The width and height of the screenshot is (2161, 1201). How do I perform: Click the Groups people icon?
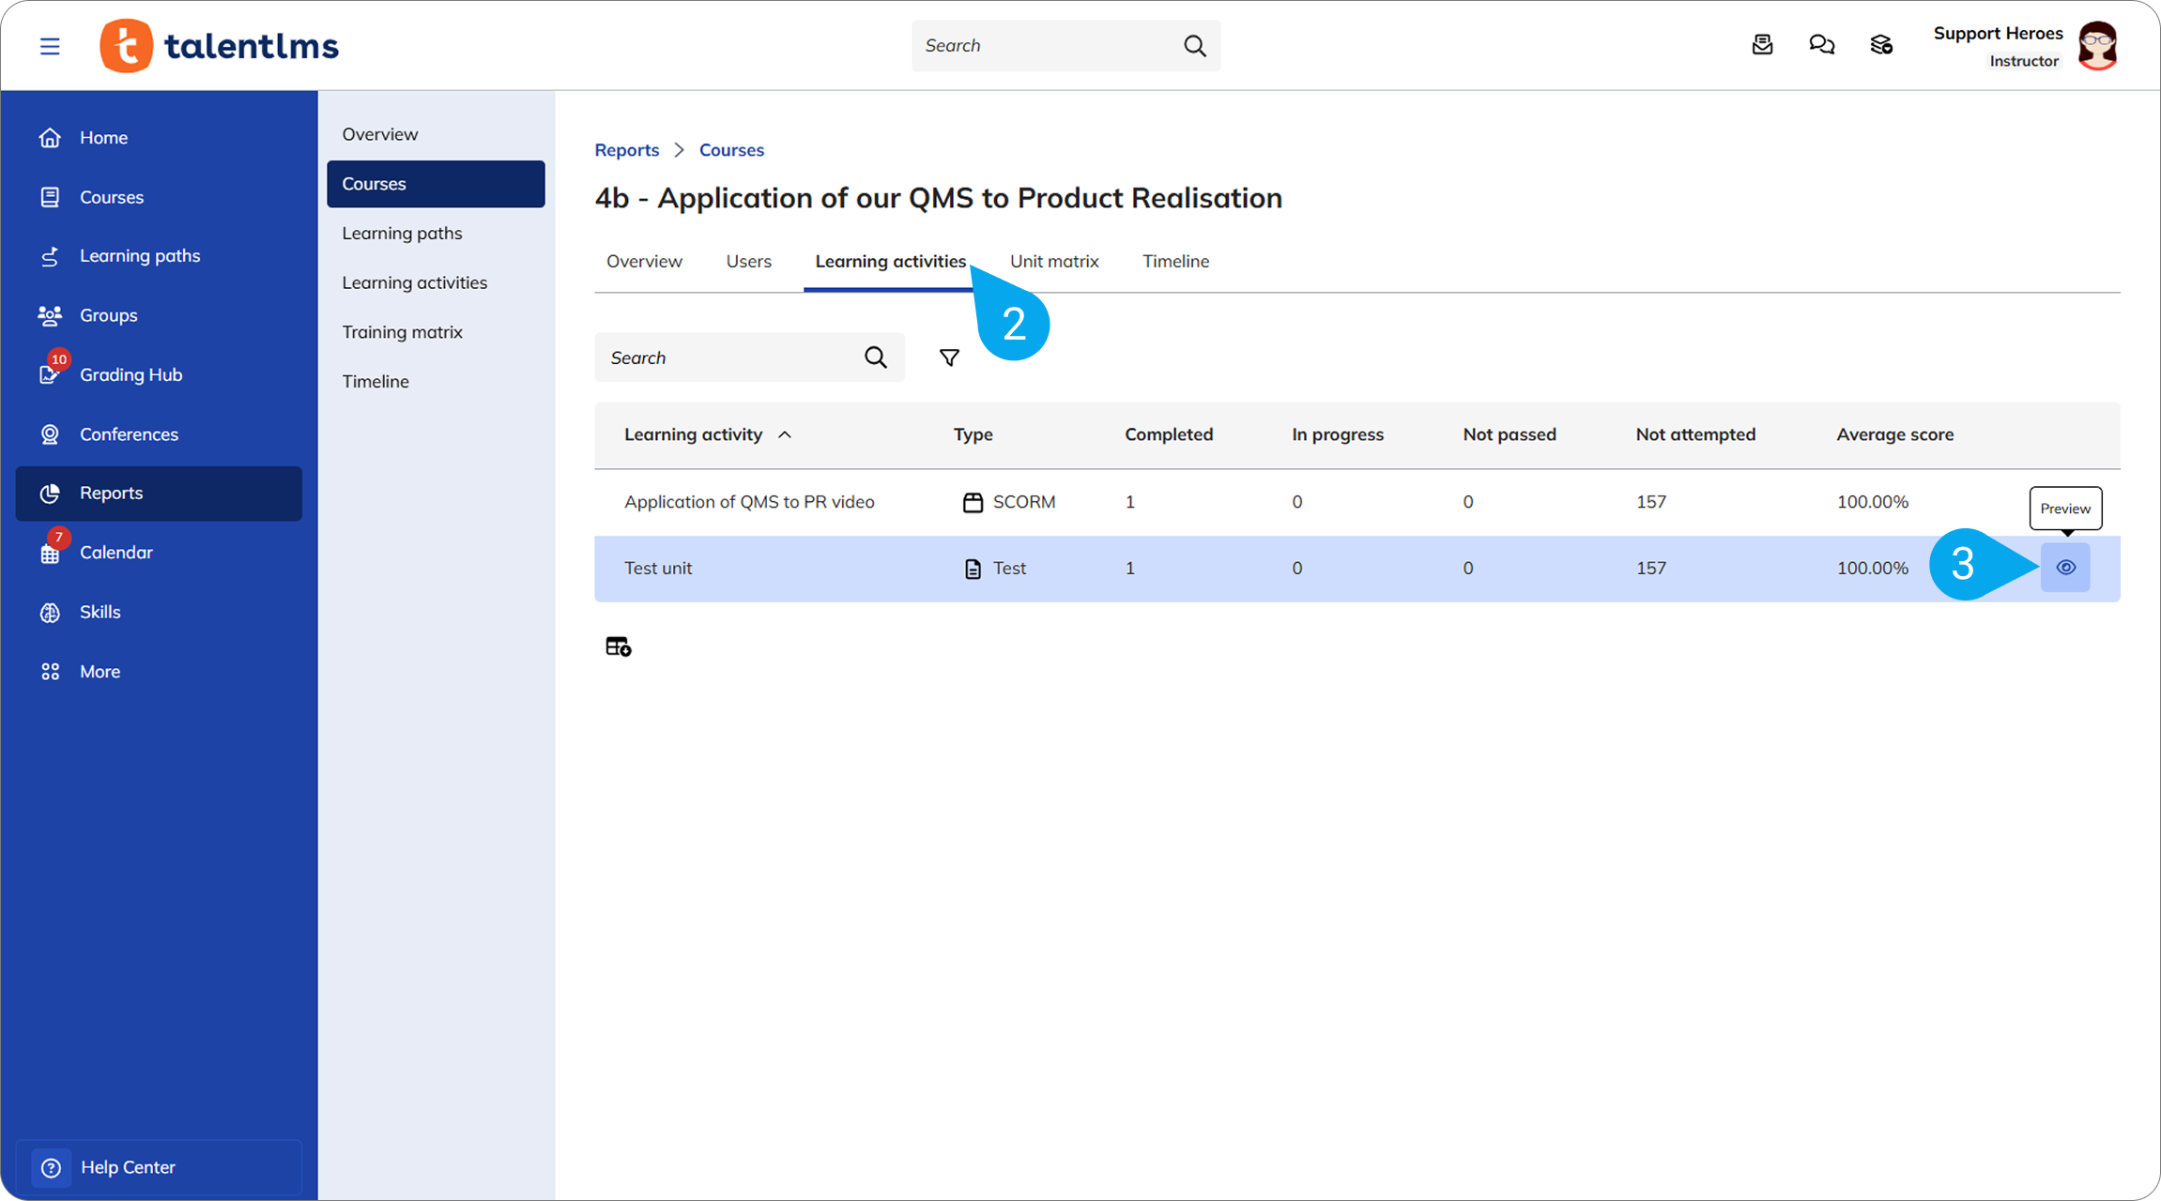tap(50, 315)
